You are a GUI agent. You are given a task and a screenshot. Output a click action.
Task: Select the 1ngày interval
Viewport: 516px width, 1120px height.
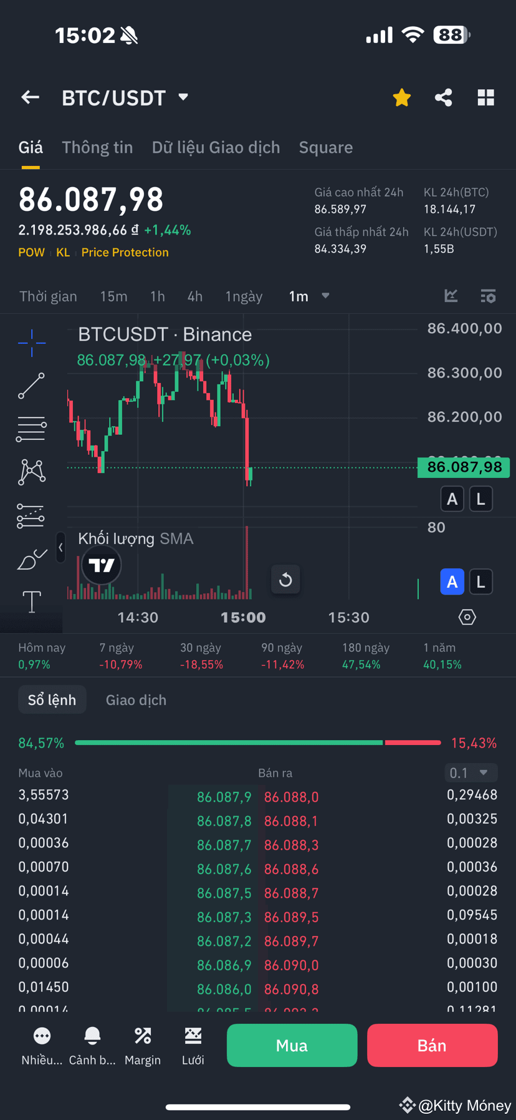pyautogui.click(x=244, y=296)
